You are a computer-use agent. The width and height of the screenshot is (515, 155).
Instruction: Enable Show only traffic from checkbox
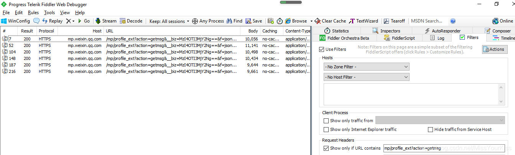[326, 121]
